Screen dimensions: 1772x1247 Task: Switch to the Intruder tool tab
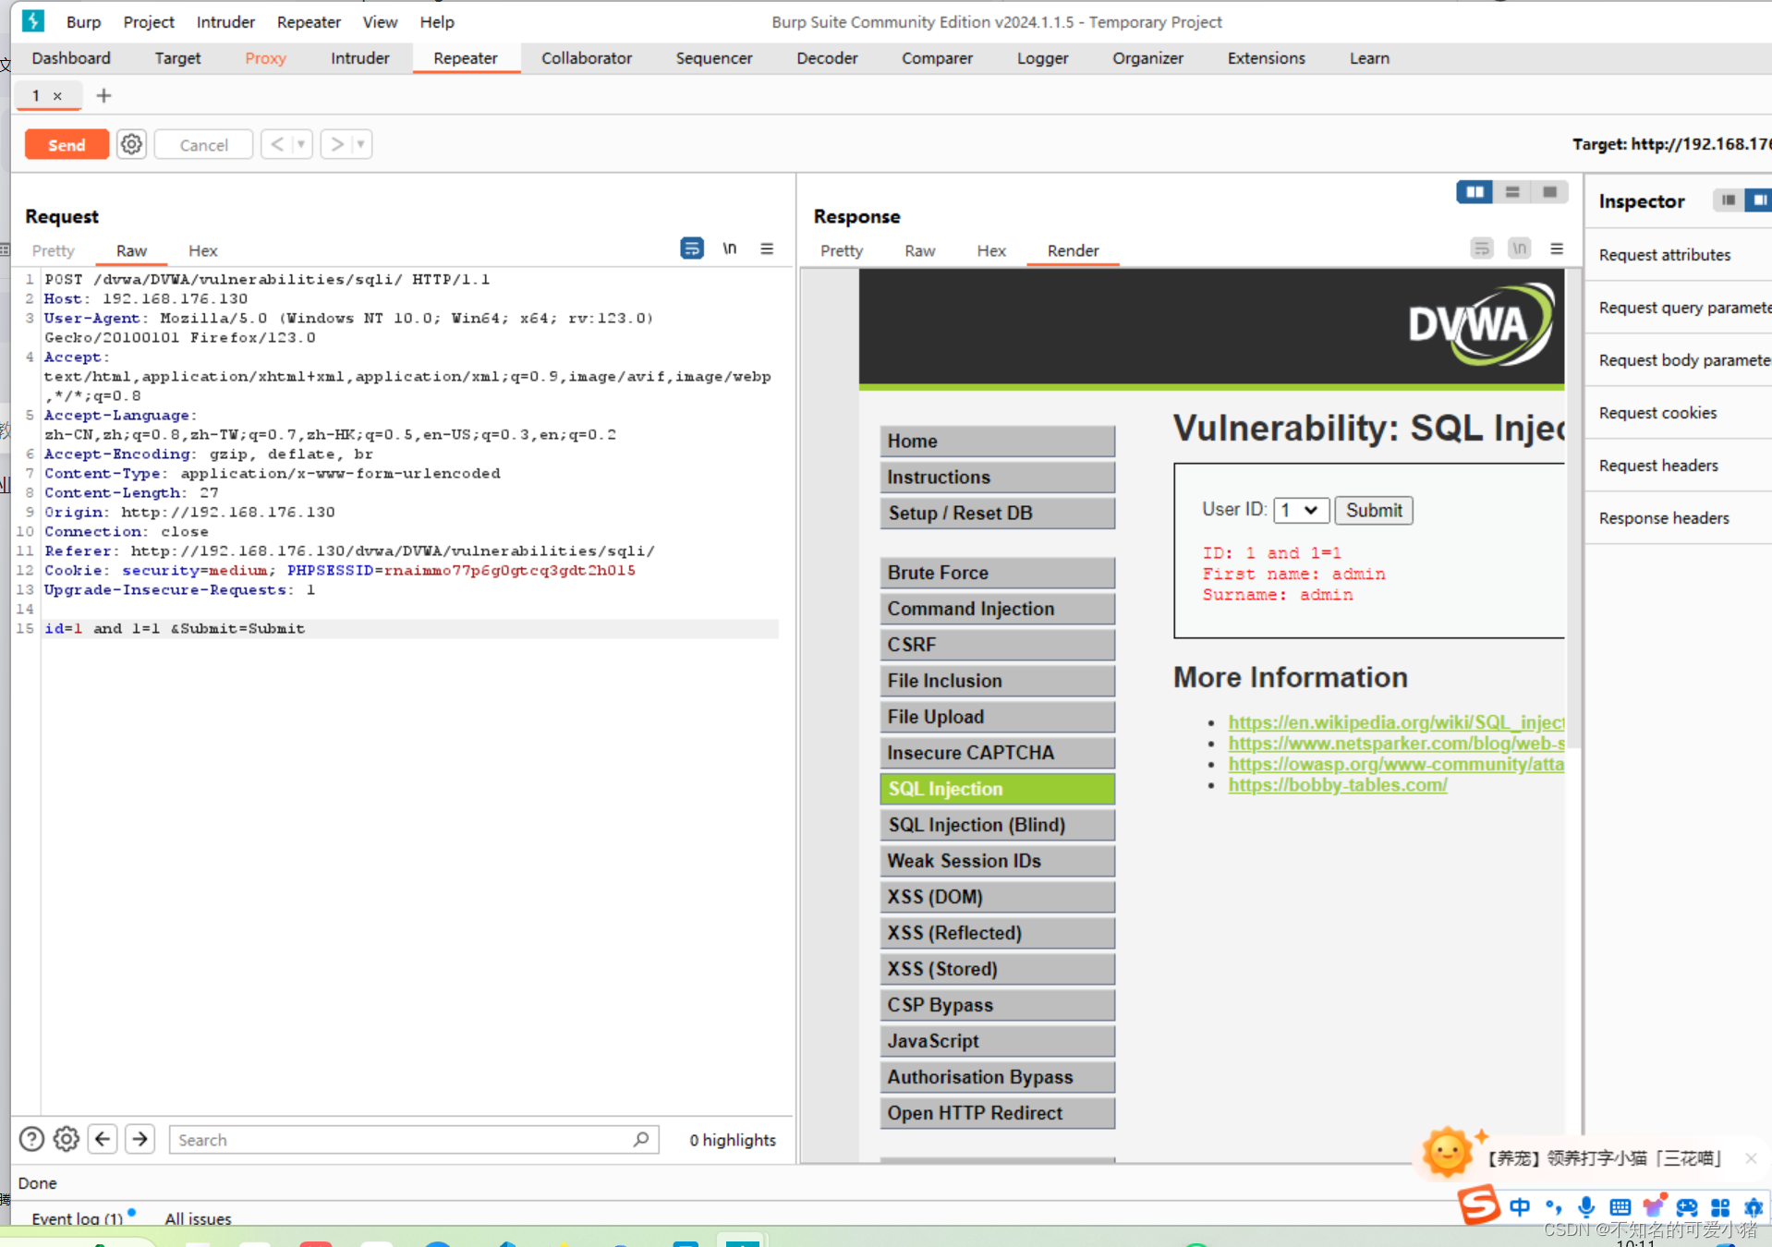[x=359, y=58]
